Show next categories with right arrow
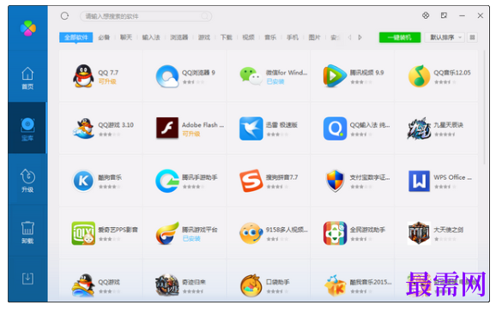The height and width of the screenshot is (311, 502). (x=360, y=38)
